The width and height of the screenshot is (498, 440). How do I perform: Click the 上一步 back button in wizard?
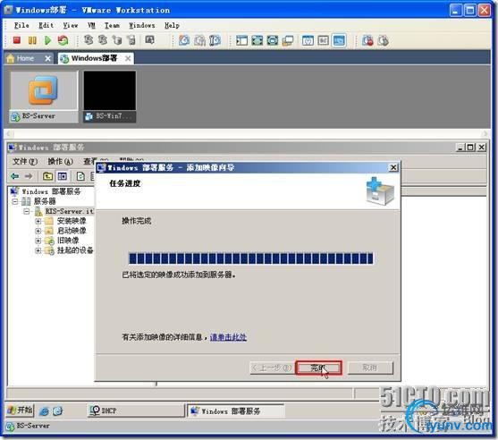pos(272,368)
